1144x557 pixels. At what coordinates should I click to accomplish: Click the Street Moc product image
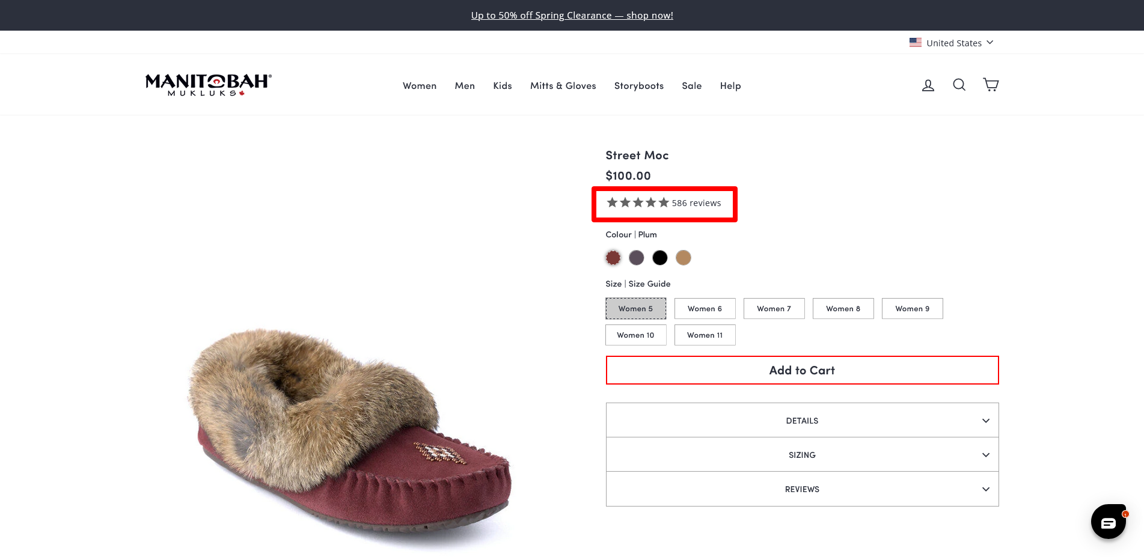(349, 433)
